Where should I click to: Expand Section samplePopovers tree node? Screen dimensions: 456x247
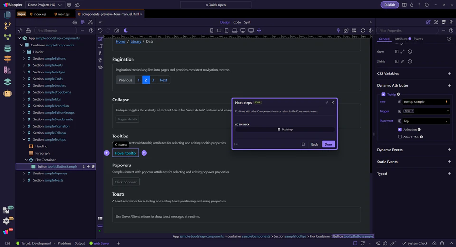point(24,173)
